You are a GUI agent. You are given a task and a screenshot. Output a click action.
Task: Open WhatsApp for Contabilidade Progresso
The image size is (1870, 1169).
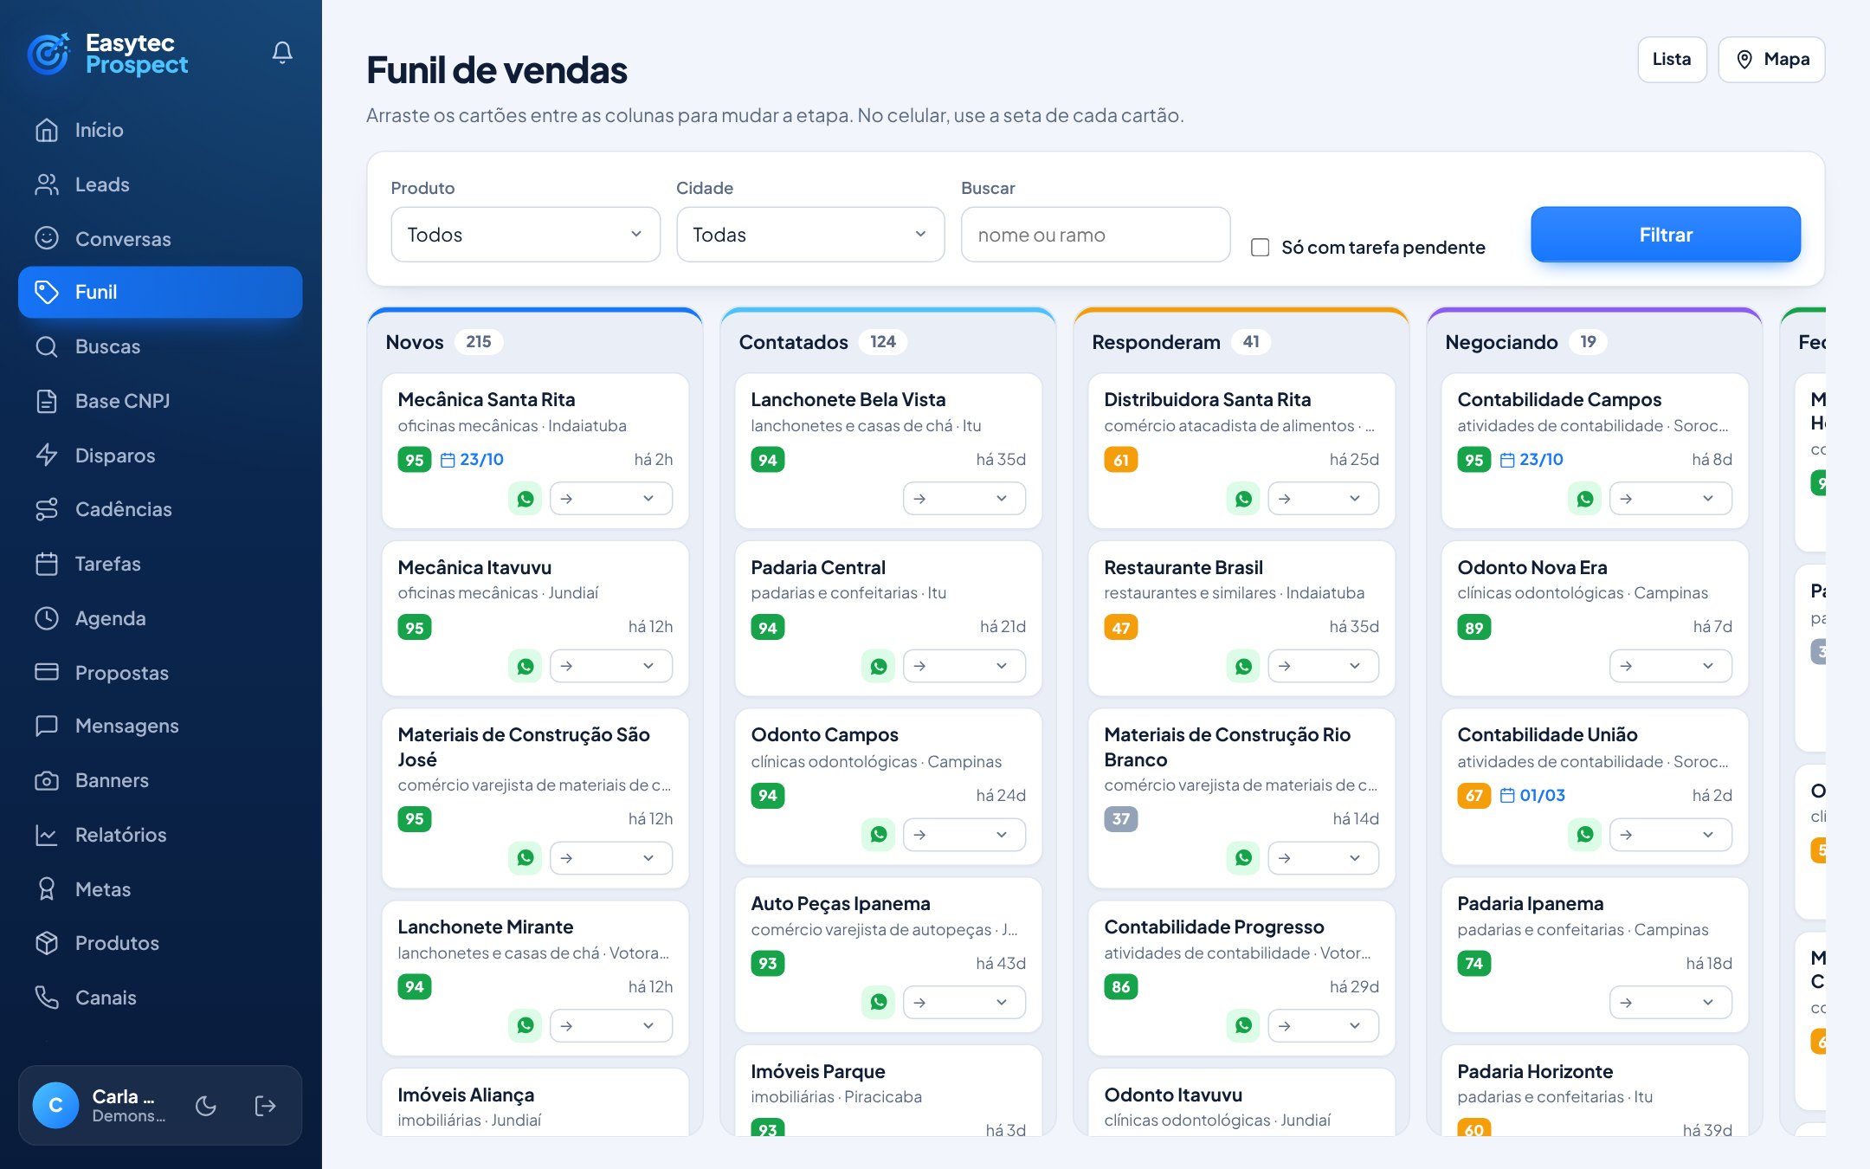point(1243,1025)
